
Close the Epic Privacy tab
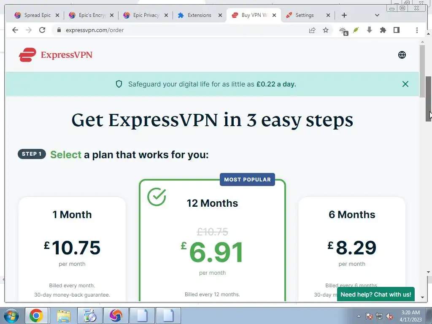[x=166, y=15]
